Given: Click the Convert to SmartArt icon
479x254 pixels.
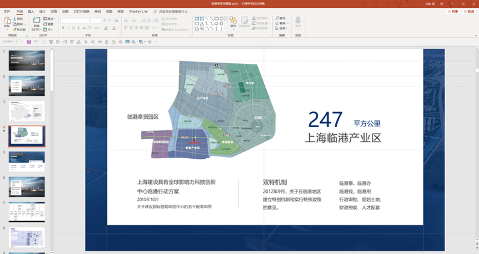Looking at the screenshot, I should (164, 30).
